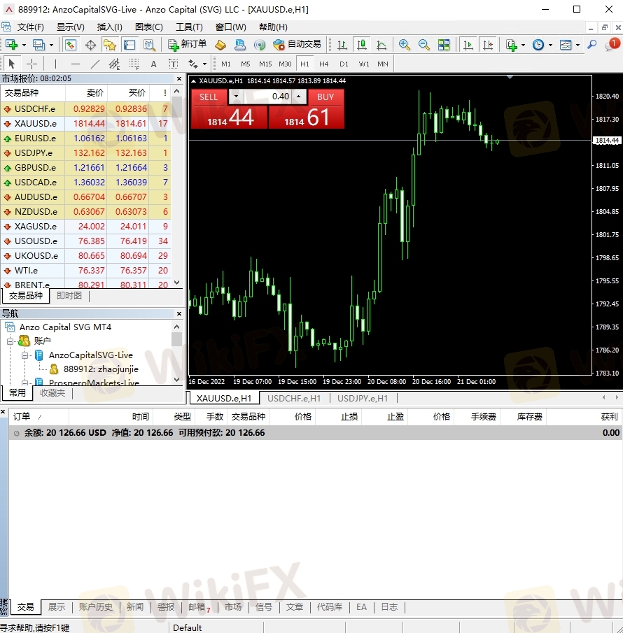Collapse the AnzoCapitalSVG-Live tree node
The height and width of the screenshot is (633, 623).
(x=24, y=355)
